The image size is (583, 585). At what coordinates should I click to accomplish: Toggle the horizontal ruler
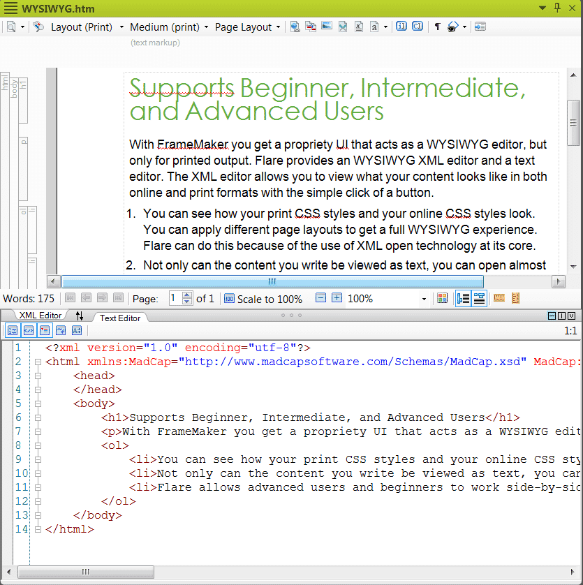(499, 297)
